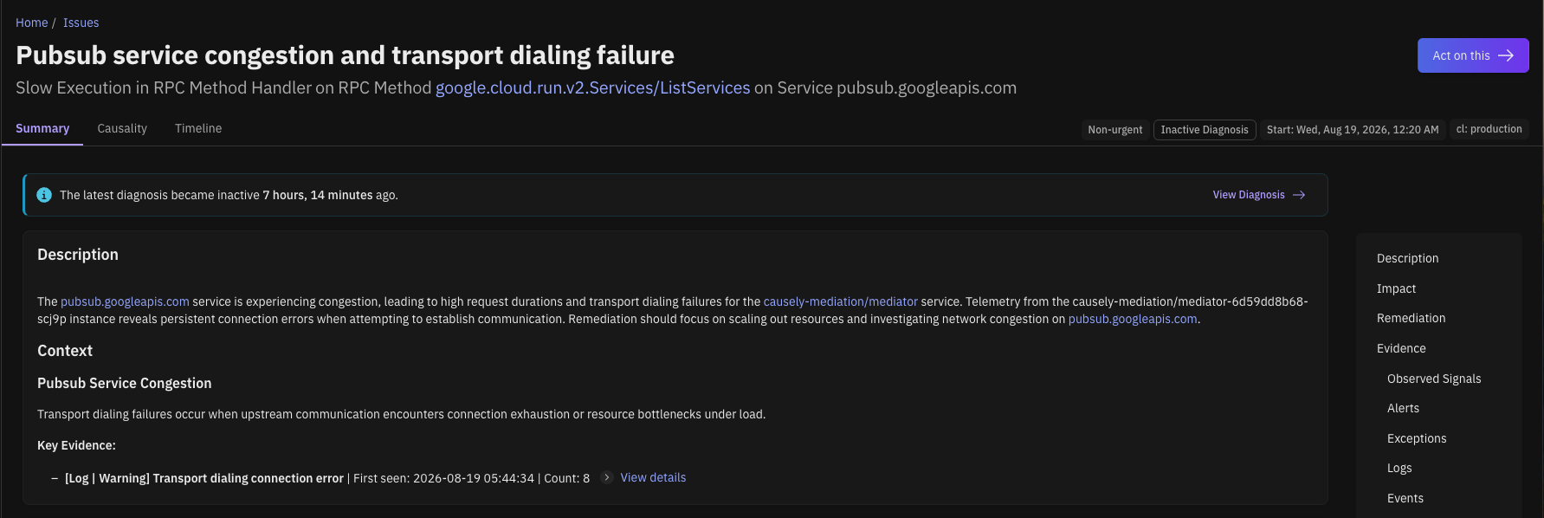
Task: Click the page title 'Pubsub service congestion and transport dialing failure'
Action: (x=345, y=55)
